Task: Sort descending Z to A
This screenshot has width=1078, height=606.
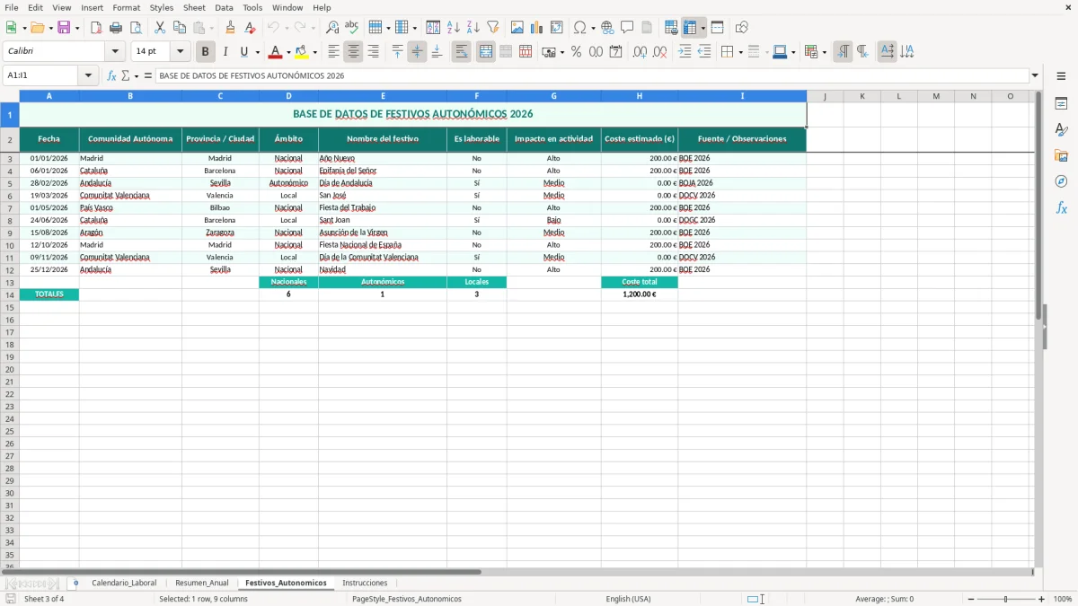Action: click(x=473, y=28)
